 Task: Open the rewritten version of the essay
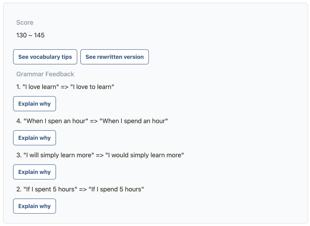pyautogui.click(x=114, y=57)
